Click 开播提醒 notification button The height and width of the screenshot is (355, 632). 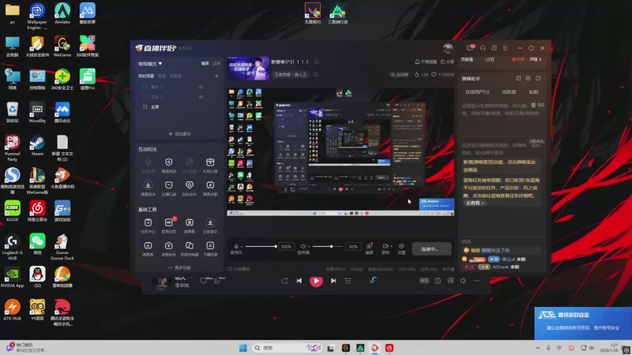[x=426, y=62]
